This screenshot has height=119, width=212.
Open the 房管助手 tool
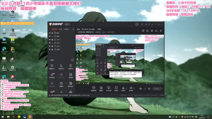click(61, 67)
